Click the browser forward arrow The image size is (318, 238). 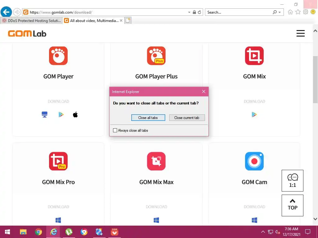tap(17, 12)
